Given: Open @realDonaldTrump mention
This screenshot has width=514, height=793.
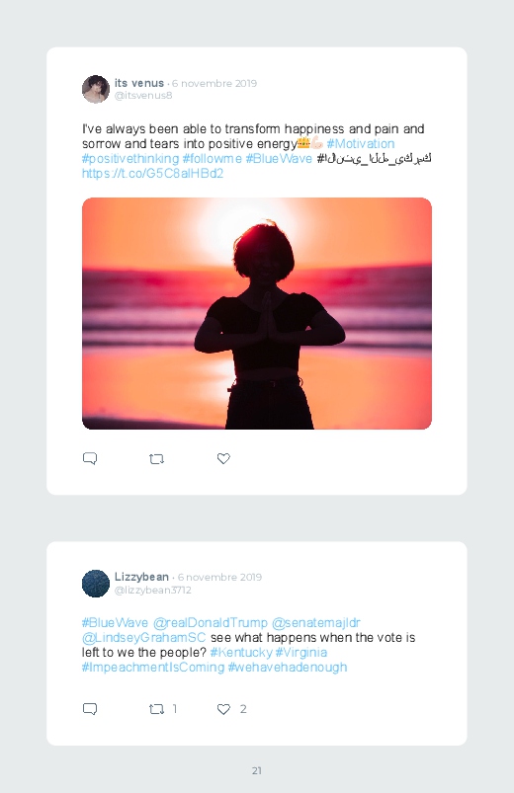Looking at the screenshot, I should pos(211,622).
